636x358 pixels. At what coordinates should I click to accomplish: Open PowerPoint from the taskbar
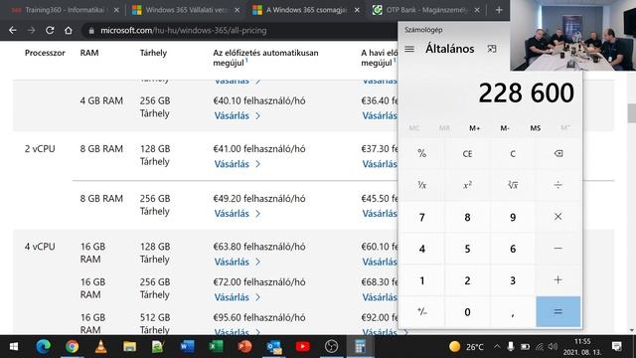click(x=244, y=347)
